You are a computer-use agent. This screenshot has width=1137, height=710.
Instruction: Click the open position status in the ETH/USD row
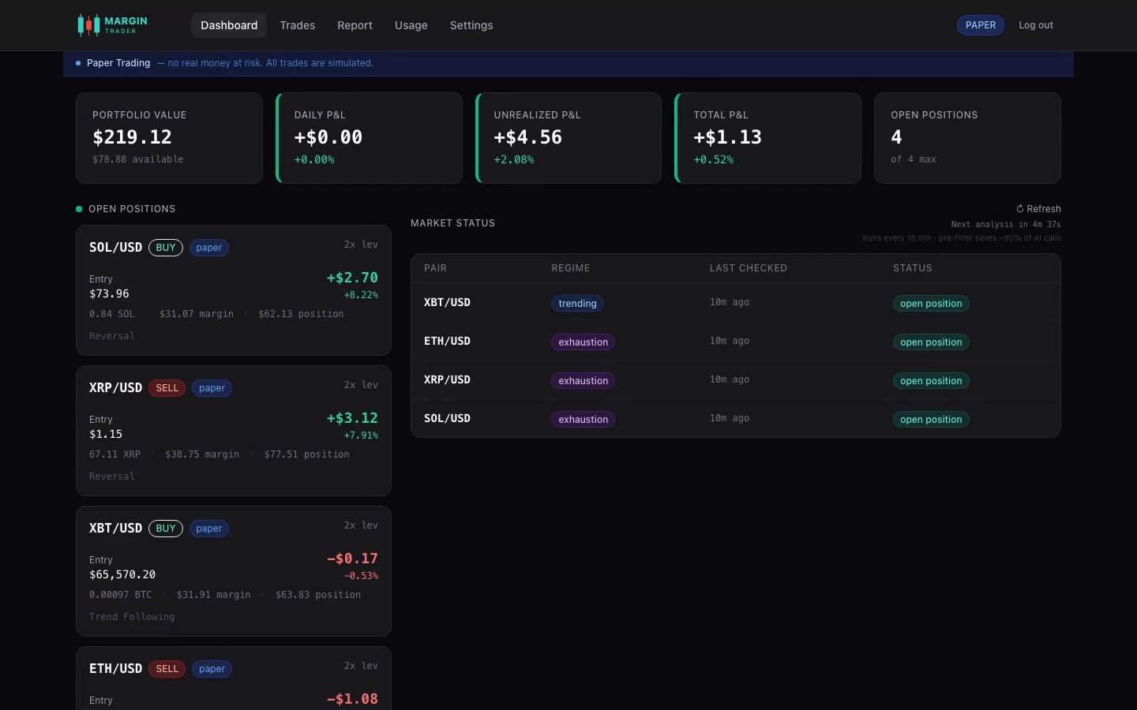click(931, 342)
